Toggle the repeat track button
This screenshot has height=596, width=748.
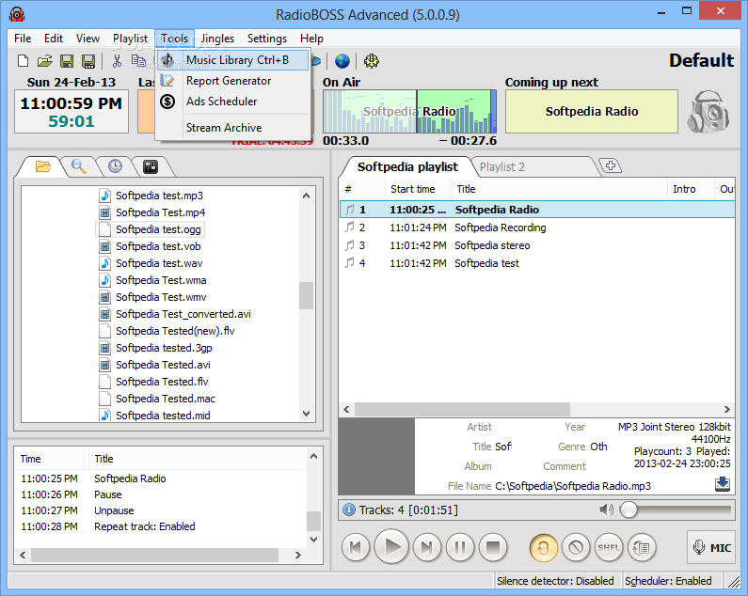[543, 547]
